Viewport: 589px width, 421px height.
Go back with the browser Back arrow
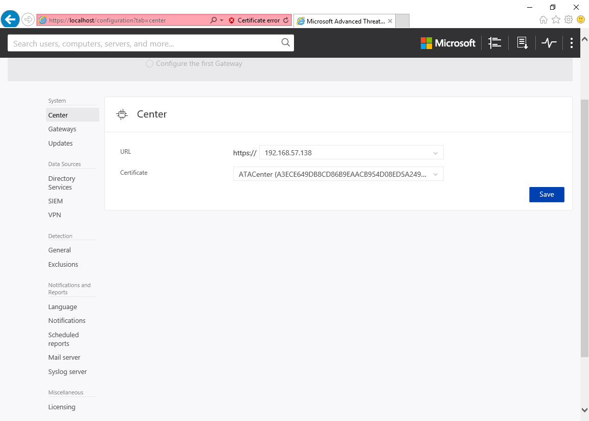10,19
